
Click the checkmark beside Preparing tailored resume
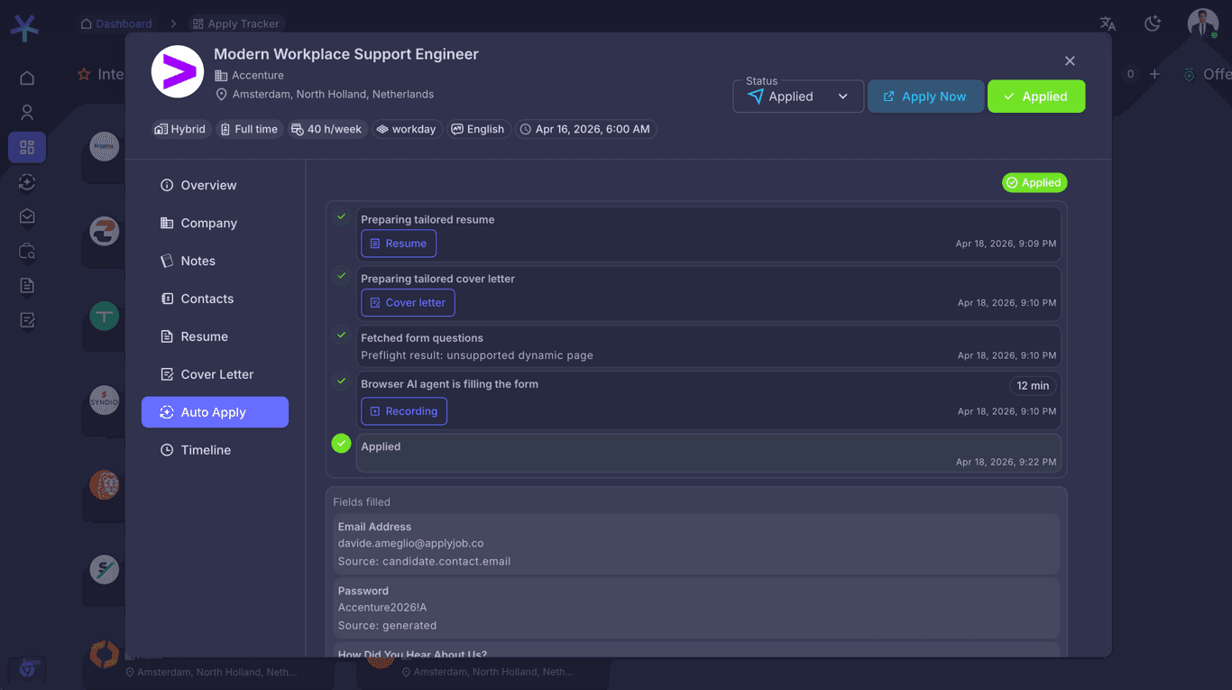[x=341, y=216]
